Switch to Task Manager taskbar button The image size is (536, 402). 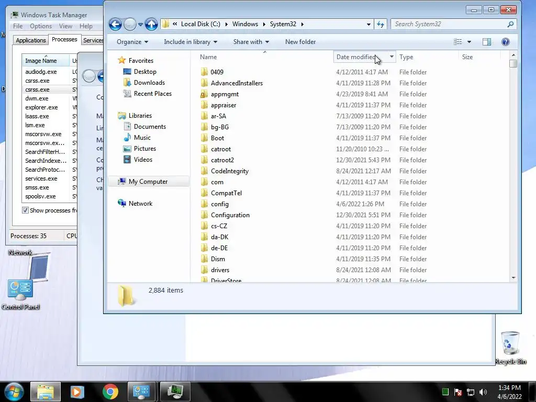point(175,392)
